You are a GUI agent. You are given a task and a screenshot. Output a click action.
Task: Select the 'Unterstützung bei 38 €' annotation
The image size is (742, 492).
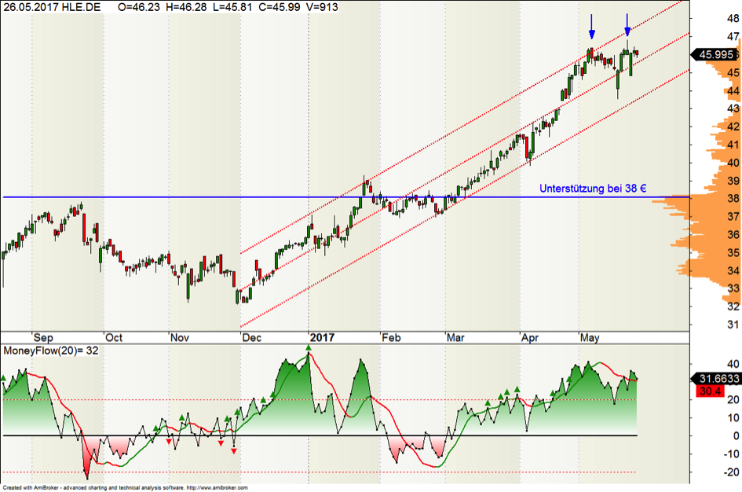click(x=593, y=189)
